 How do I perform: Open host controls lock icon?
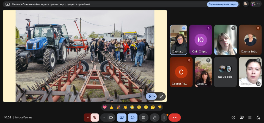pos(258,118)
